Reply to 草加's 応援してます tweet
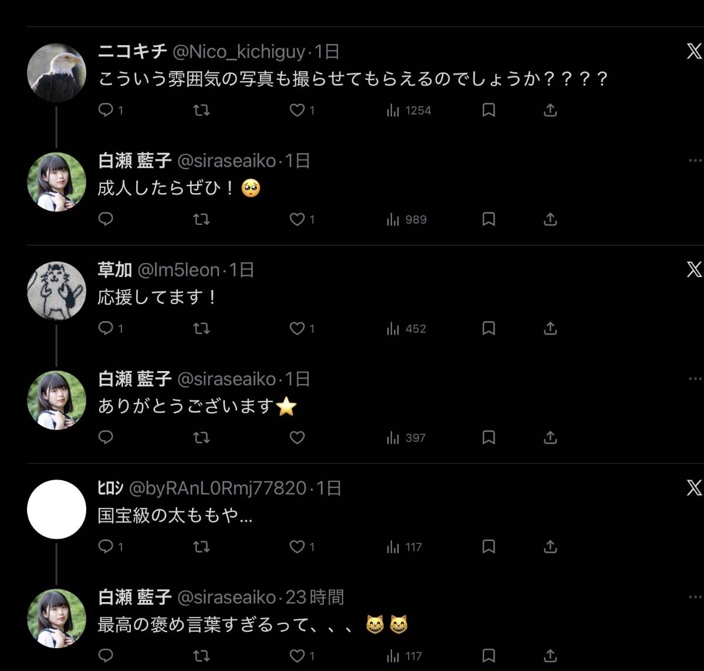 click(110, 329)
